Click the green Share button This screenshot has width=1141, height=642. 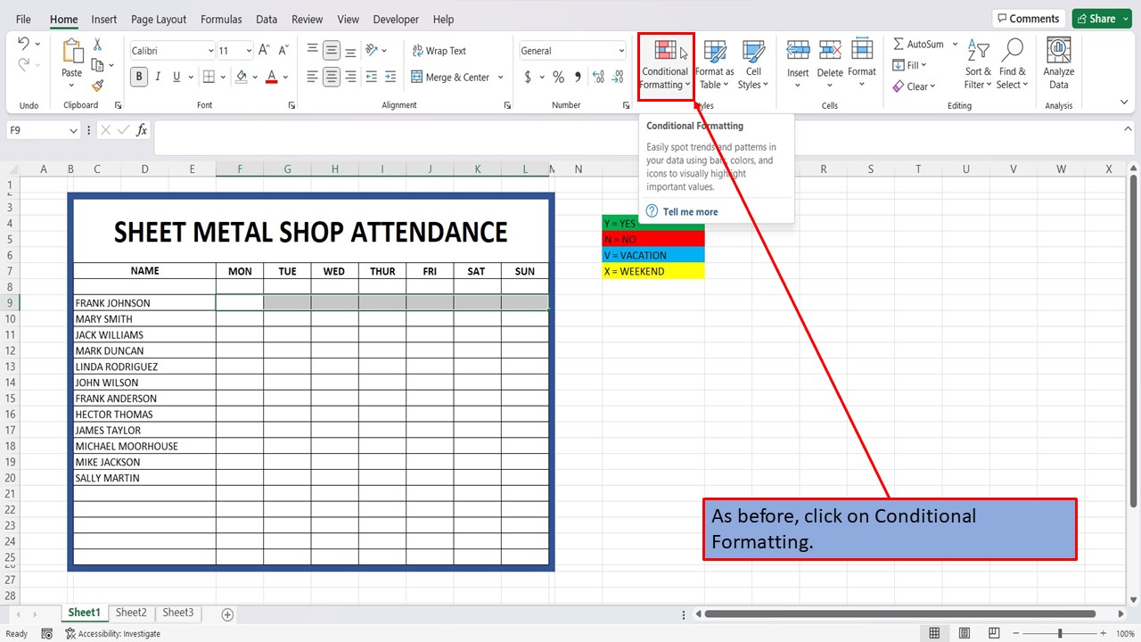(1101, 19)
